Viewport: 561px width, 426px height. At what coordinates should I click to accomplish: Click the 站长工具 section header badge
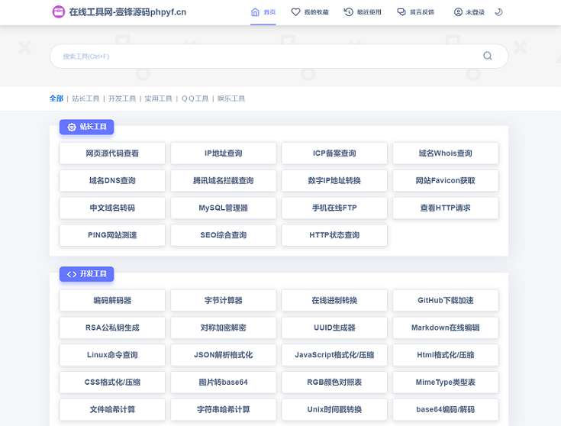(x=87, y=127)
